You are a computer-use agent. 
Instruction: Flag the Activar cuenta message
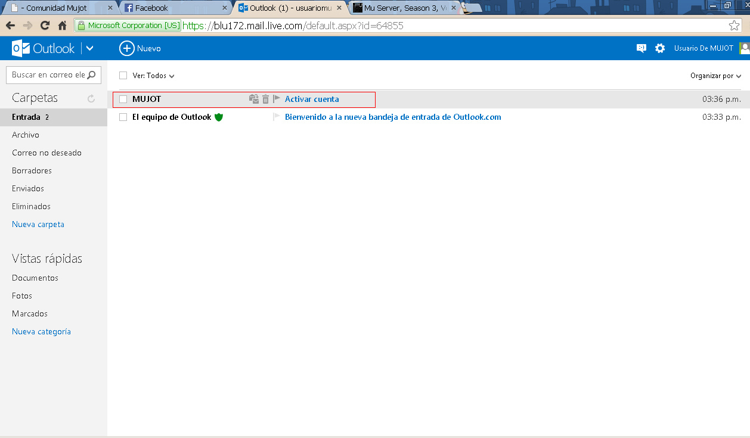point(276,99)
